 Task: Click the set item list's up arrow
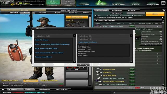pyautogui.click(x=74, y=36)
